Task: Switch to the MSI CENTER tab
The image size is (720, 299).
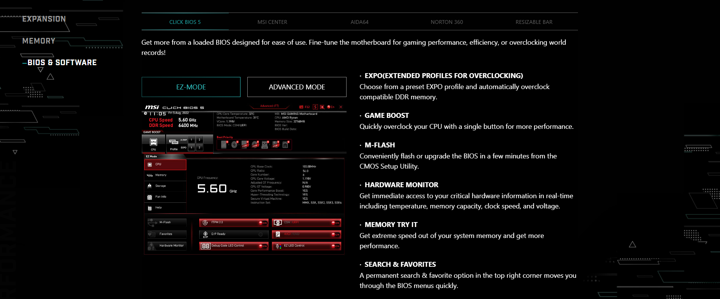Action: (272, 22)
